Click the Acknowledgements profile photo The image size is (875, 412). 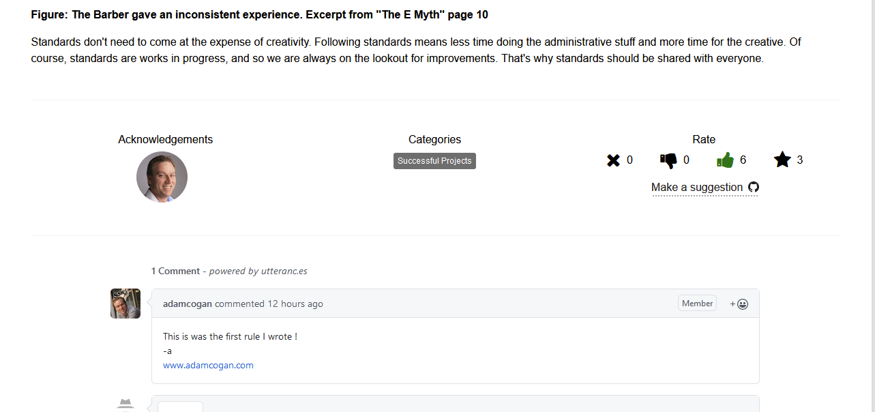[162, 177]
